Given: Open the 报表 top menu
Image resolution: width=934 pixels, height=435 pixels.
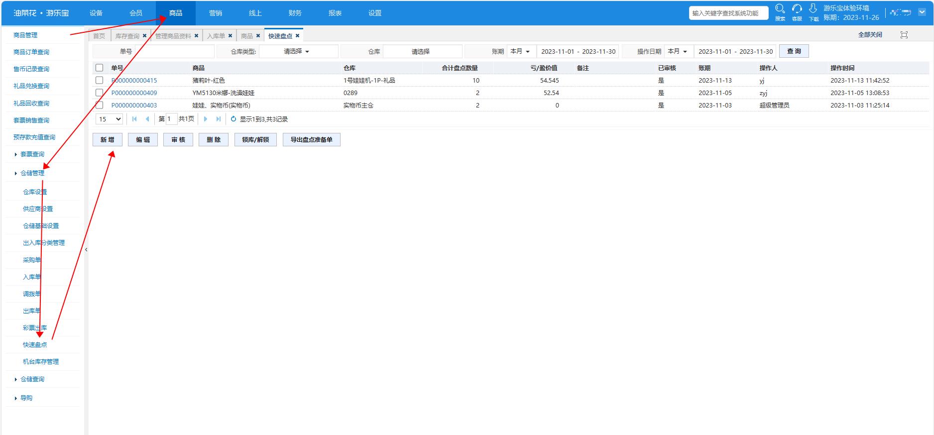Looking at the screenshot, I should click(x=335, y=13).
